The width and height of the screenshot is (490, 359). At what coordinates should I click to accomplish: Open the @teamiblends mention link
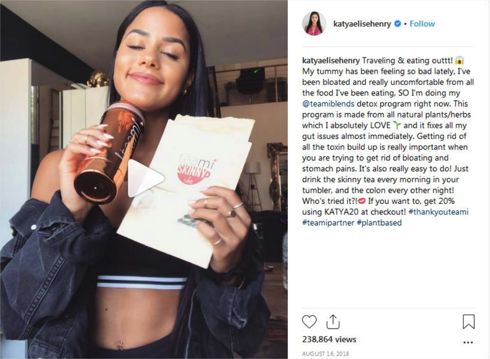(328, 104)
